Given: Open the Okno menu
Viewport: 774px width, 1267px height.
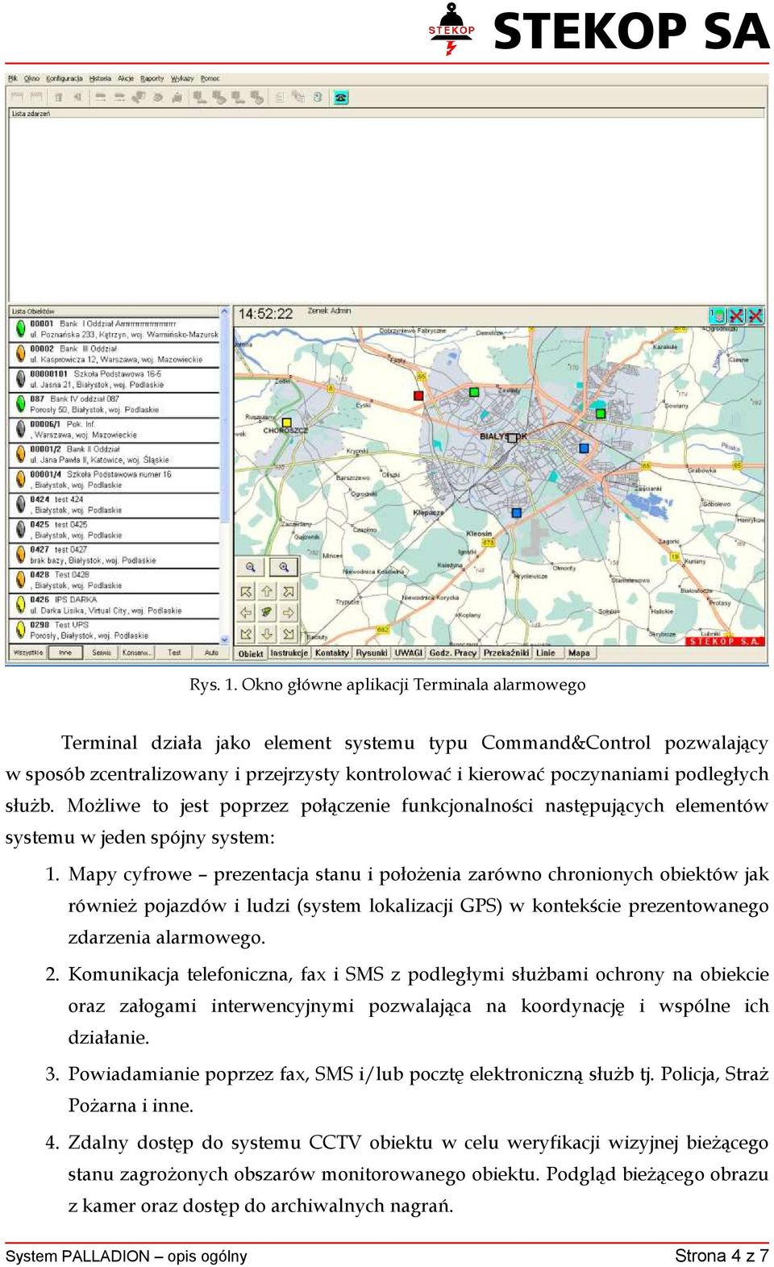Looking at the screenshot, I should 31,78.
